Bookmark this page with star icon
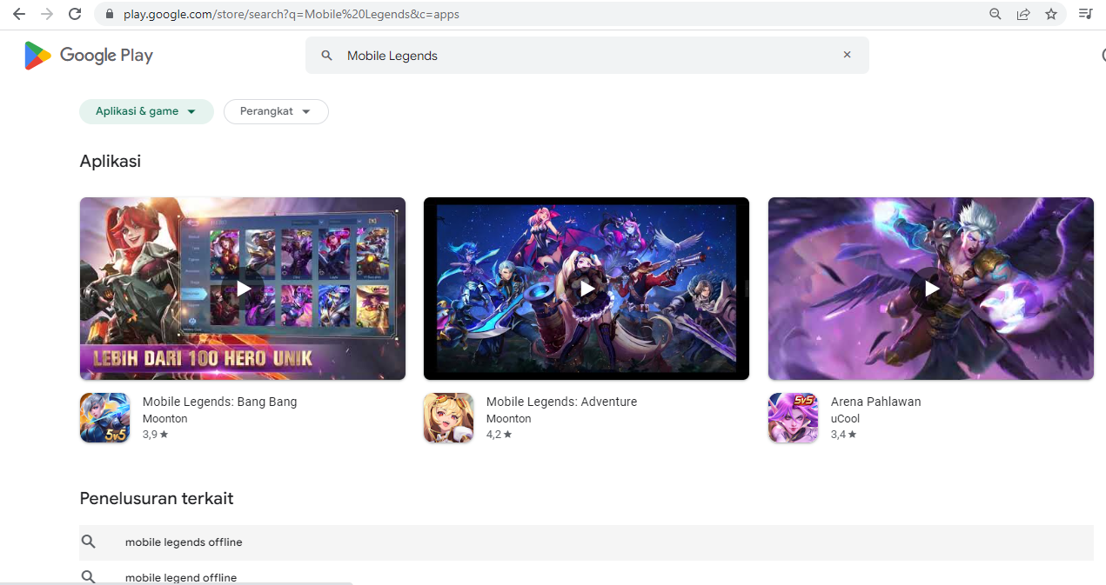Image resolution: width=1106 pixels, height=585 pixels. click(x=1051, y=14)
